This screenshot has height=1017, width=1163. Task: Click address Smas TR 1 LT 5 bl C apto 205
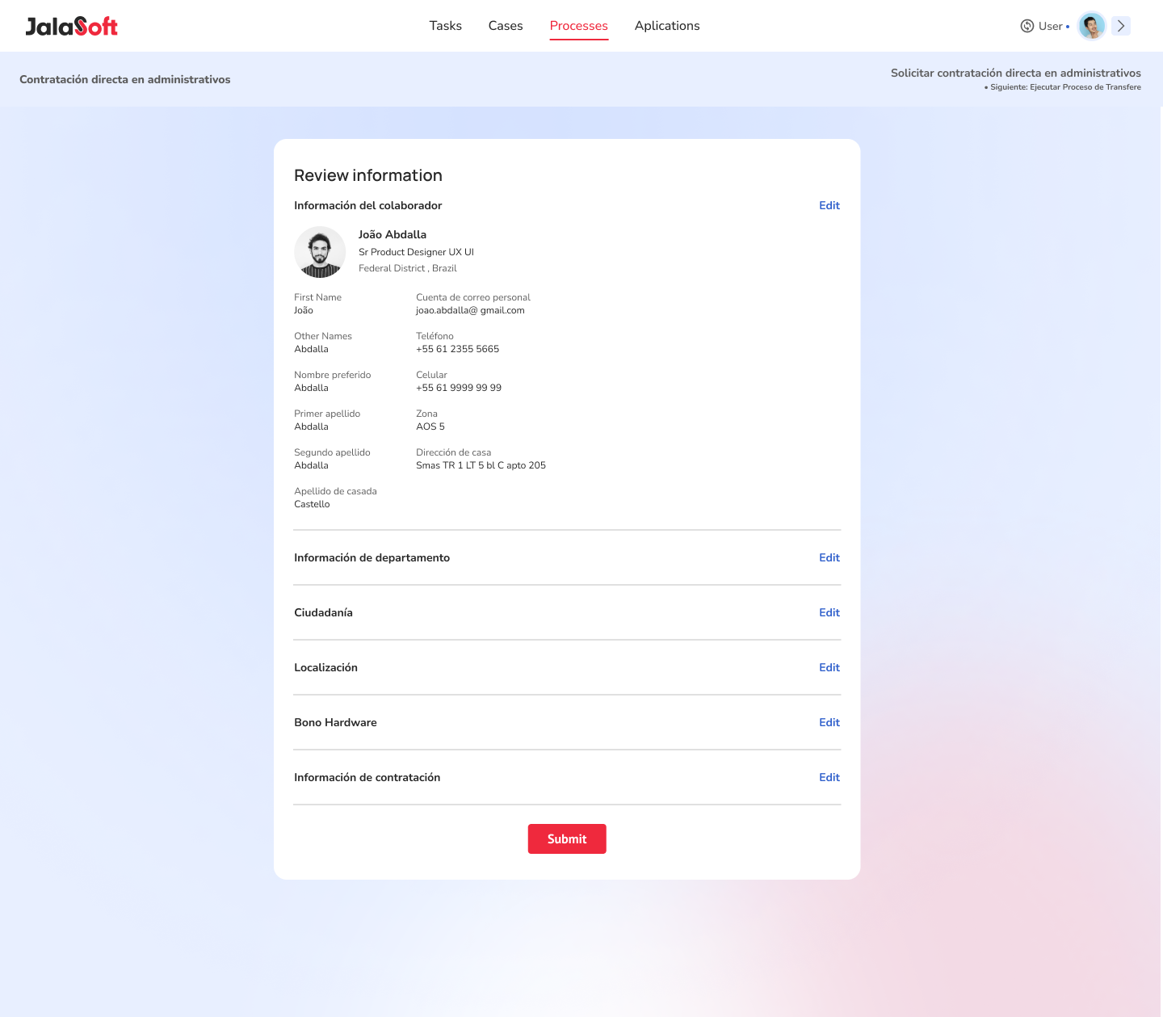tap(481, 465)
